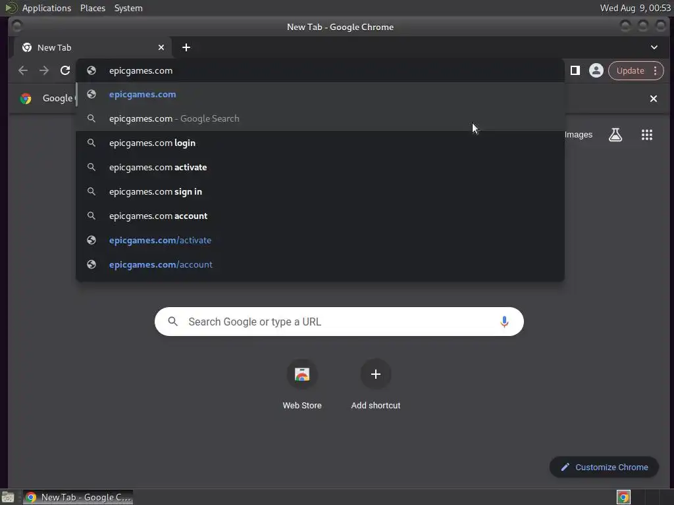Open the Chrome profile avatar

596,70
